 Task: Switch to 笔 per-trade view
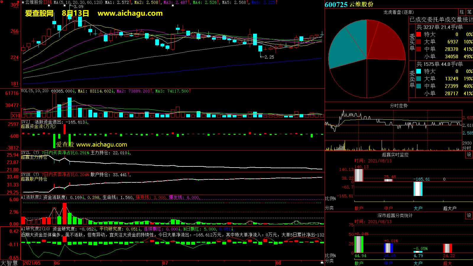point(469,12)
